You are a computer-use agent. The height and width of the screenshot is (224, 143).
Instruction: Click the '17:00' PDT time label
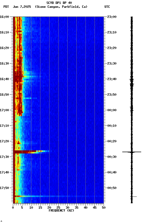point(4,110)
